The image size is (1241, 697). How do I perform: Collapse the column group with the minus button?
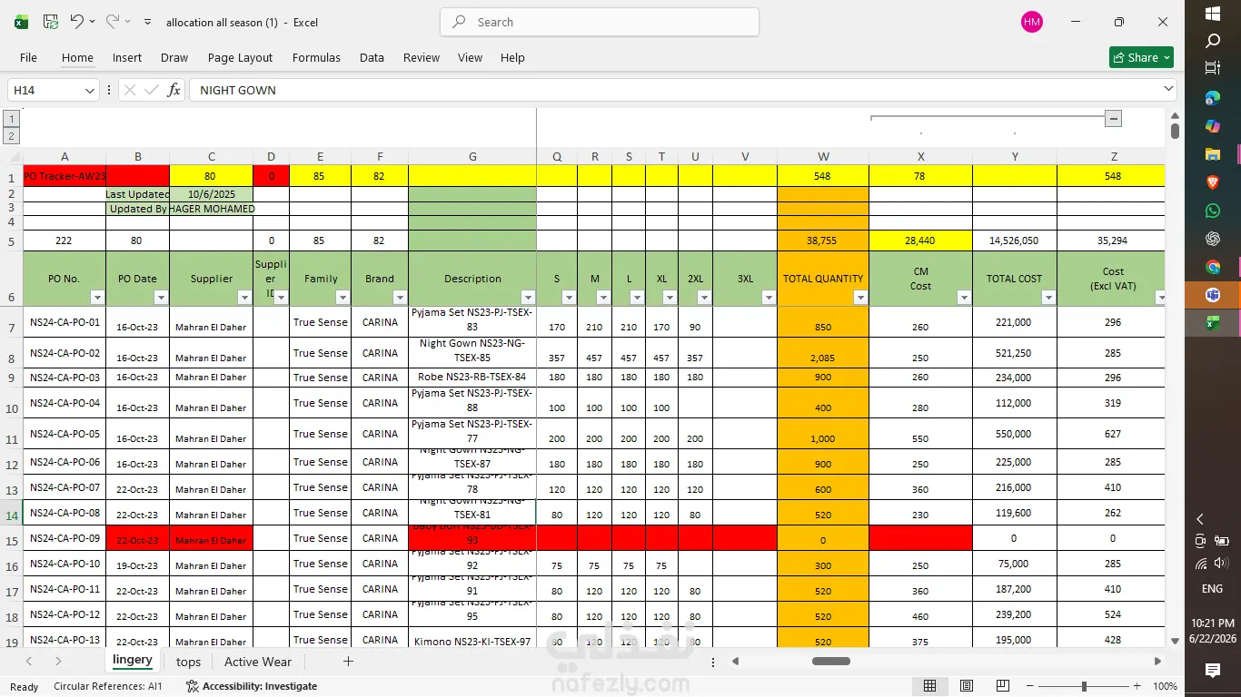point(1113,118)
